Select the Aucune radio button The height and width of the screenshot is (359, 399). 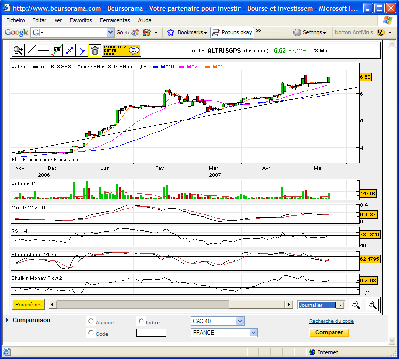click(91, 321)
